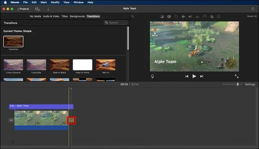Image resolution: width=259 pixels, height=149 pixels.
Task: Open the Apple menu
Action: click(5, 2)
